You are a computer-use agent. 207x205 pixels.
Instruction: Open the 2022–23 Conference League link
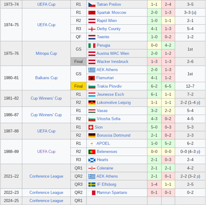46,192
